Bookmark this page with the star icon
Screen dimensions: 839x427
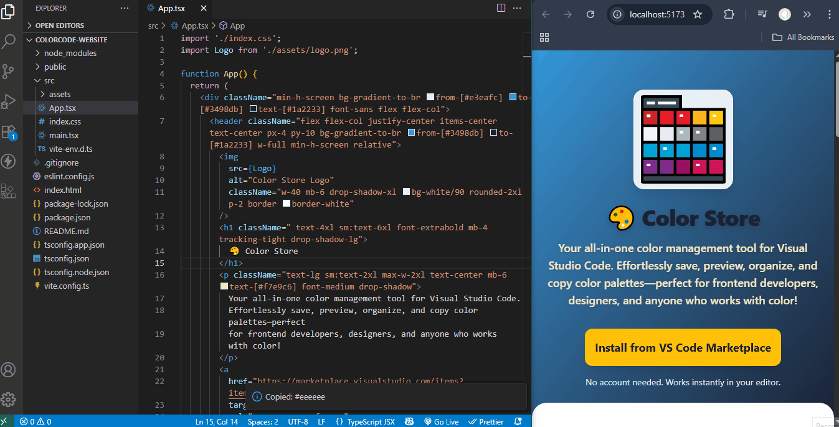[x=698, y=14]
